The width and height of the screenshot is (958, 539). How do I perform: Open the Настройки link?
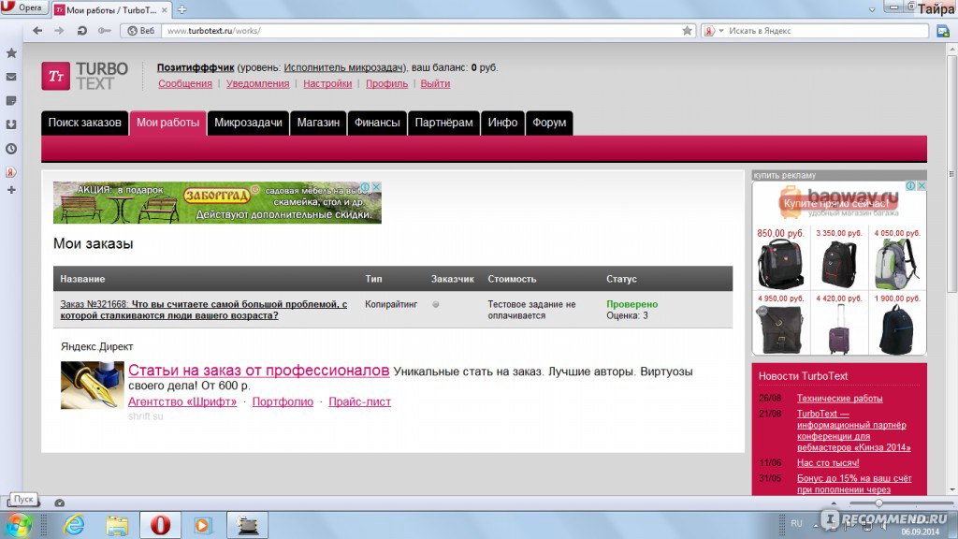click(x=327, y=83)
